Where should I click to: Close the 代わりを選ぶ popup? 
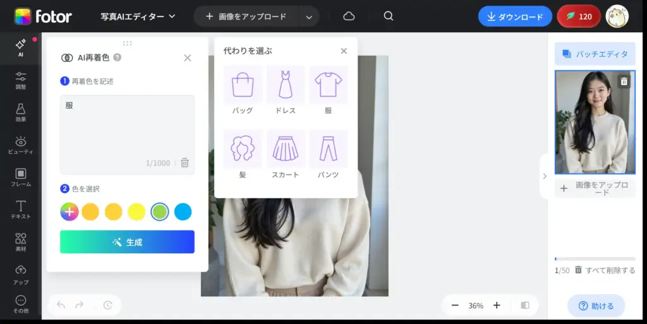[344, 51]
